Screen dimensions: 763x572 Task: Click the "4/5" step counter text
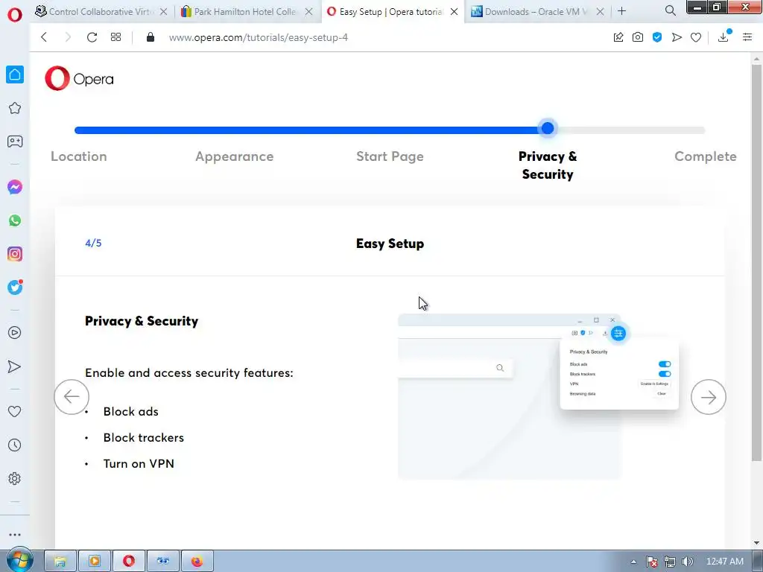pos(93,243)
